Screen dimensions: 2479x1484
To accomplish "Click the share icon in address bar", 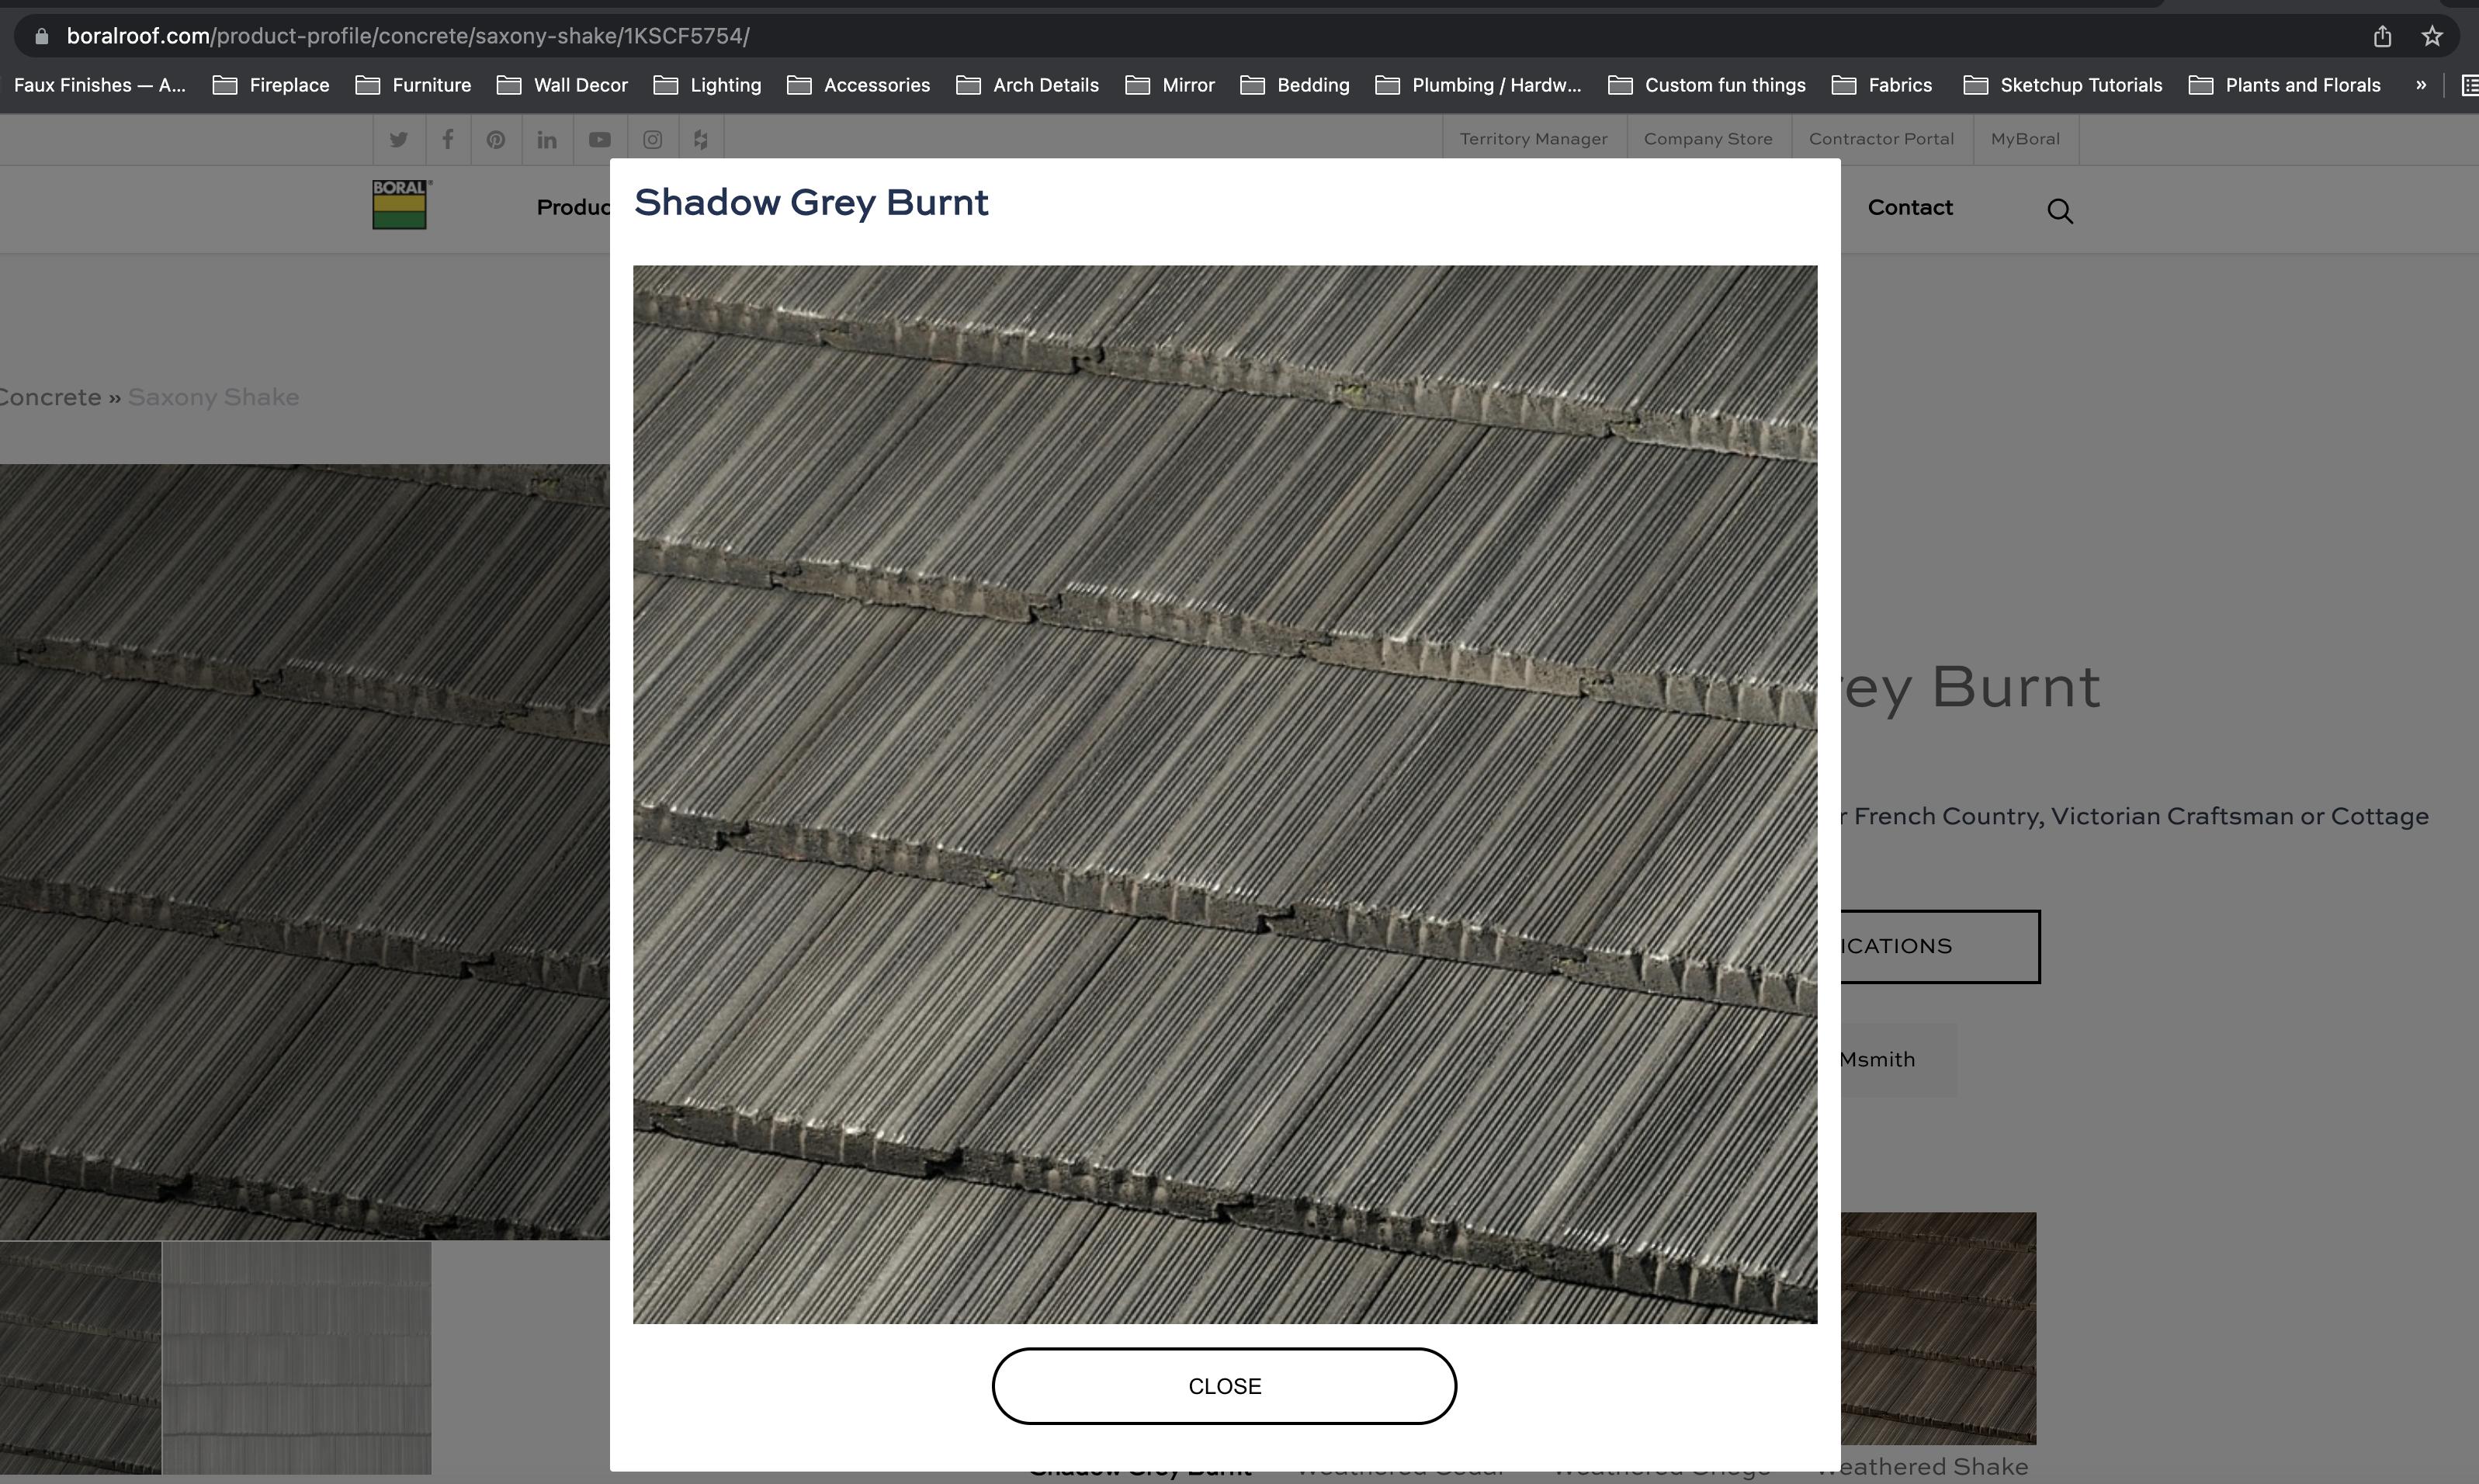I will tap(2382, 37).
